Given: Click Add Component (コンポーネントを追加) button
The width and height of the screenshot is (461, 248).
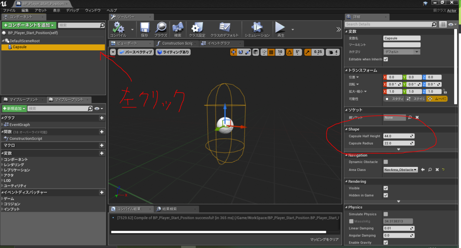Looking at the screenshot, I should click(29, 25).
